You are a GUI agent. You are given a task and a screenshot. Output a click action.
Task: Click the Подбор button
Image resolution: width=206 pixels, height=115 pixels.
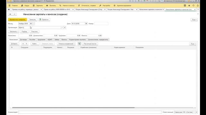click(24, 32)
